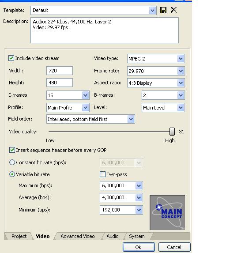Click the Cancel button
The width and height of the screenshot is (226, 253).
(x=174, y=247)
